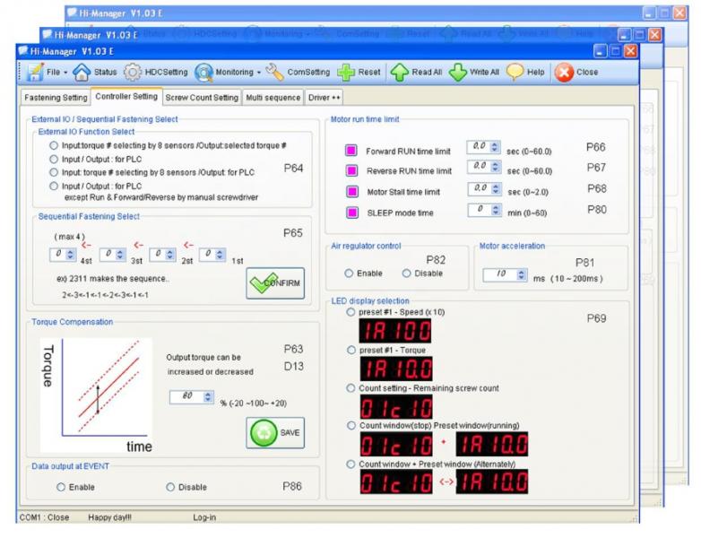Viewport: 701px width, 538px height.
Task: Click the Read All up-arrow icon
Action: [399, 73]
